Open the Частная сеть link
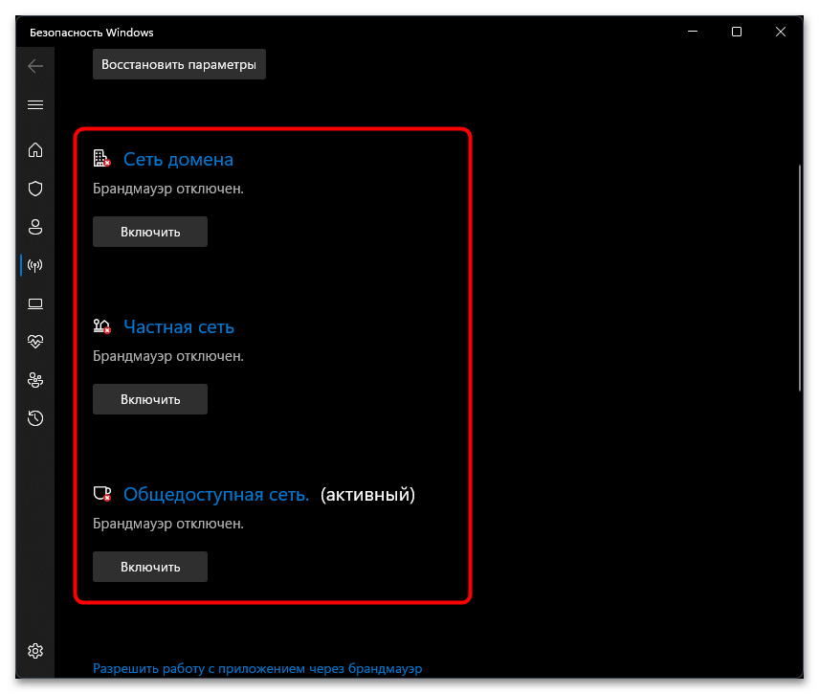The image size is (819, 694). [x=179, y=327]
